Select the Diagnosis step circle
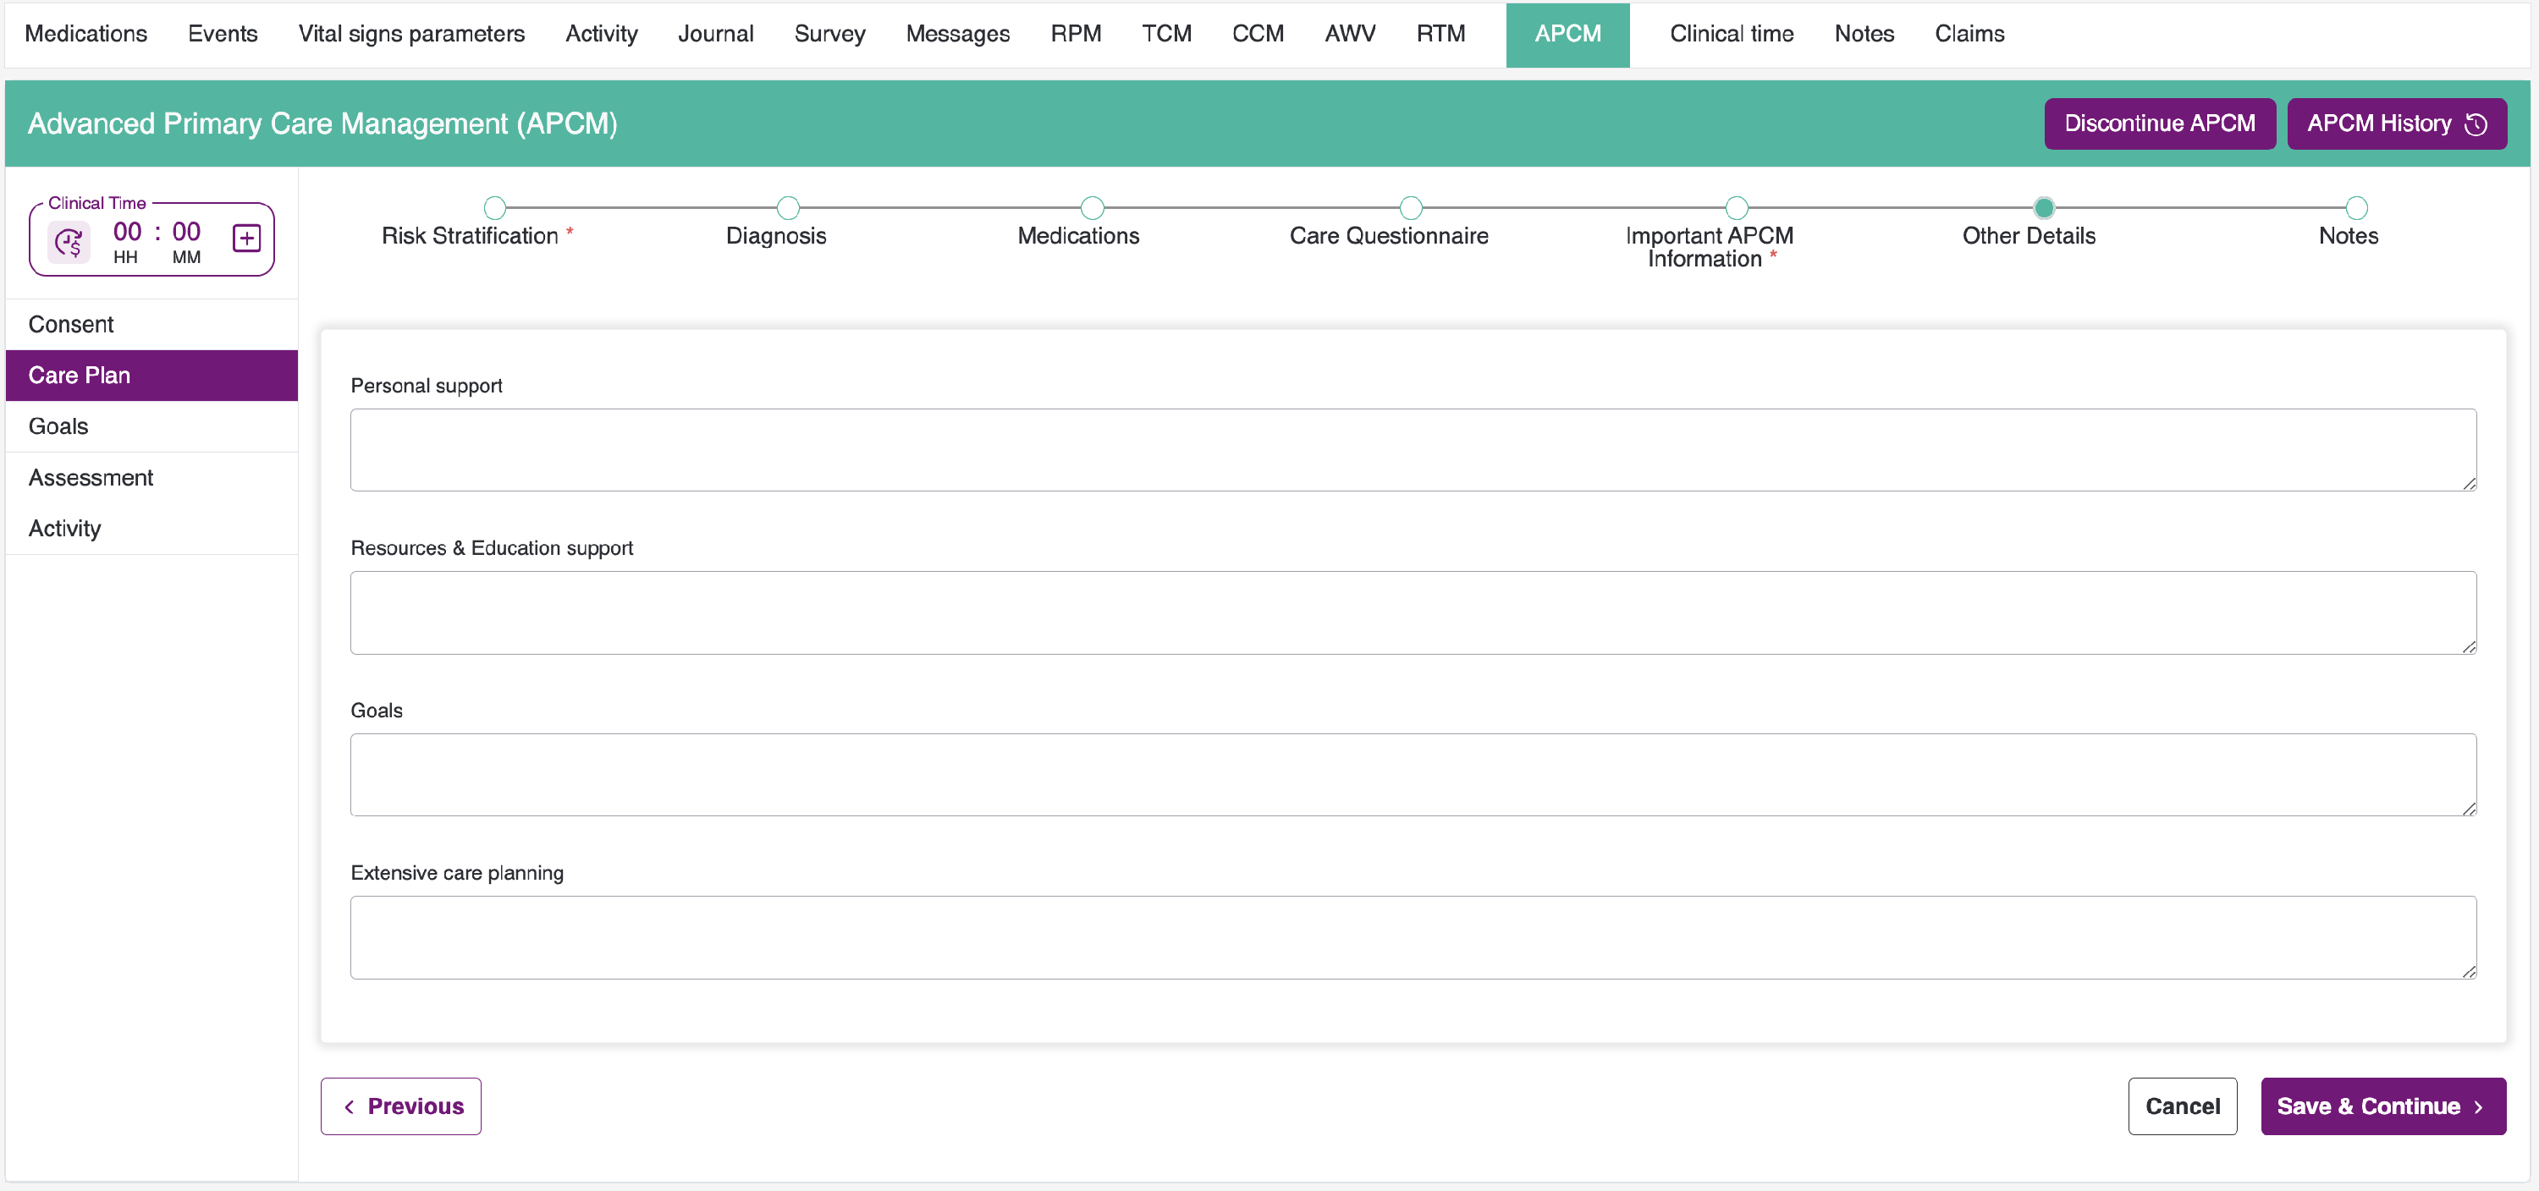Screen dimensions: 2539x1191 pyautogui.click(x=788, y=208)
